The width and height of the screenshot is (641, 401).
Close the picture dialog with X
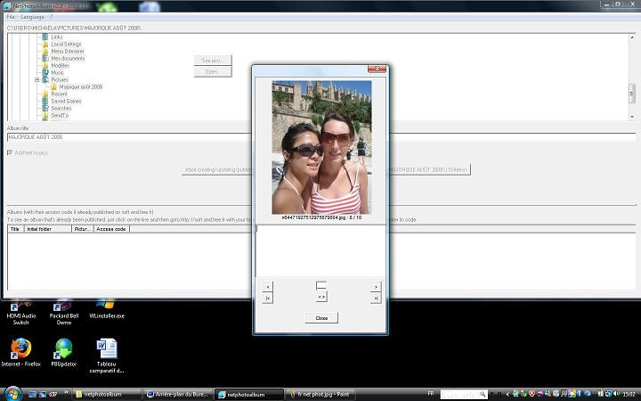point(377,69)
